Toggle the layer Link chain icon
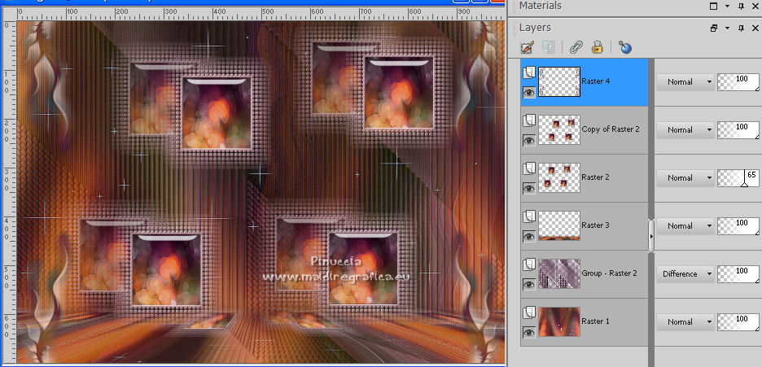Screen dimensions: 762x367 click(576, 47)
